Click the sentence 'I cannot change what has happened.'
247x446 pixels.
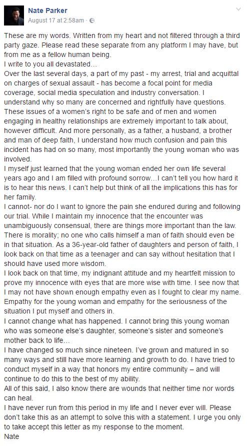click(63, 321)
